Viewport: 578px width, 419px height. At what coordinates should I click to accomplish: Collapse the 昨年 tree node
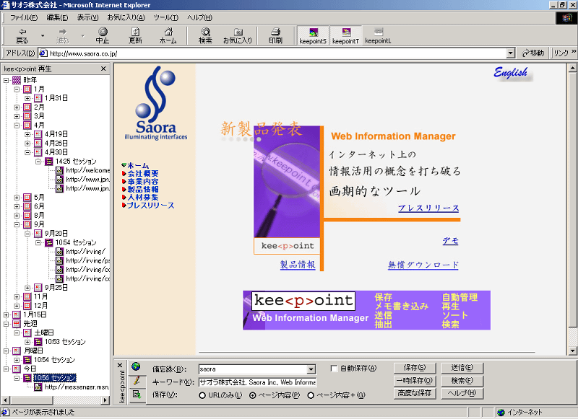click(x=6, y=80)
